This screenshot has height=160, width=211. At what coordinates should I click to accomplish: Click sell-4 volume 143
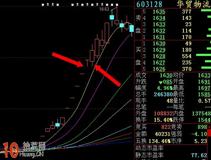(x=187, y=18)
